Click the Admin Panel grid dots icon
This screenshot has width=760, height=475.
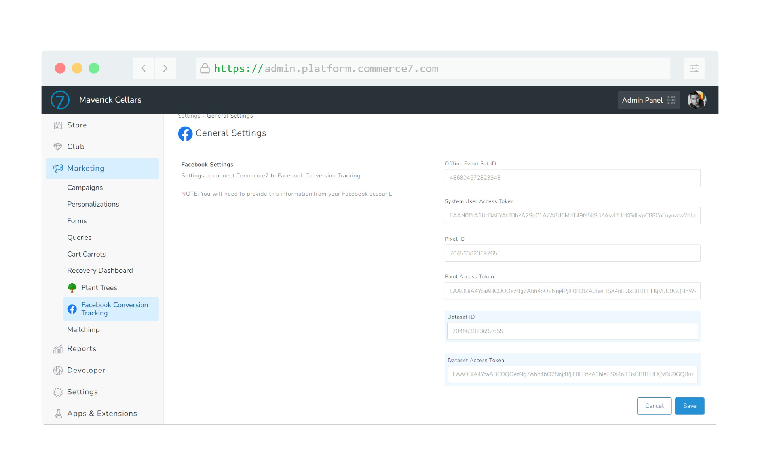pos(671,100)
